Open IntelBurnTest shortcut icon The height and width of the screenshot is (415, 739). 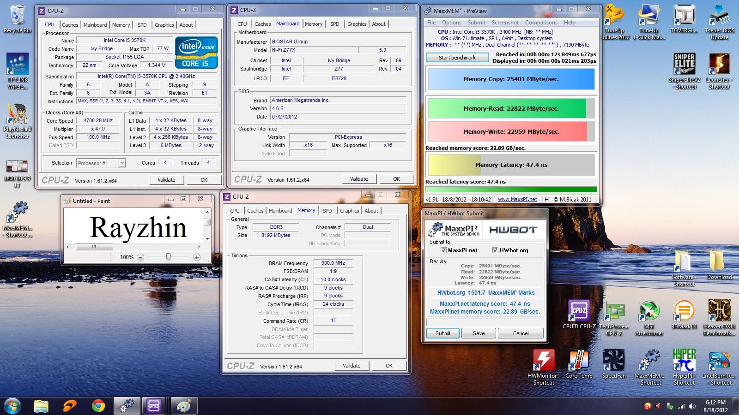coord(719,368)
